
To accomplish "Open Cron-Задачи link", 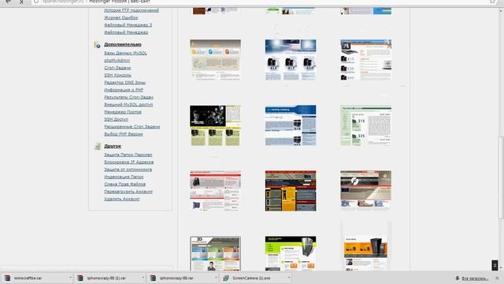I will click(117, 68).
